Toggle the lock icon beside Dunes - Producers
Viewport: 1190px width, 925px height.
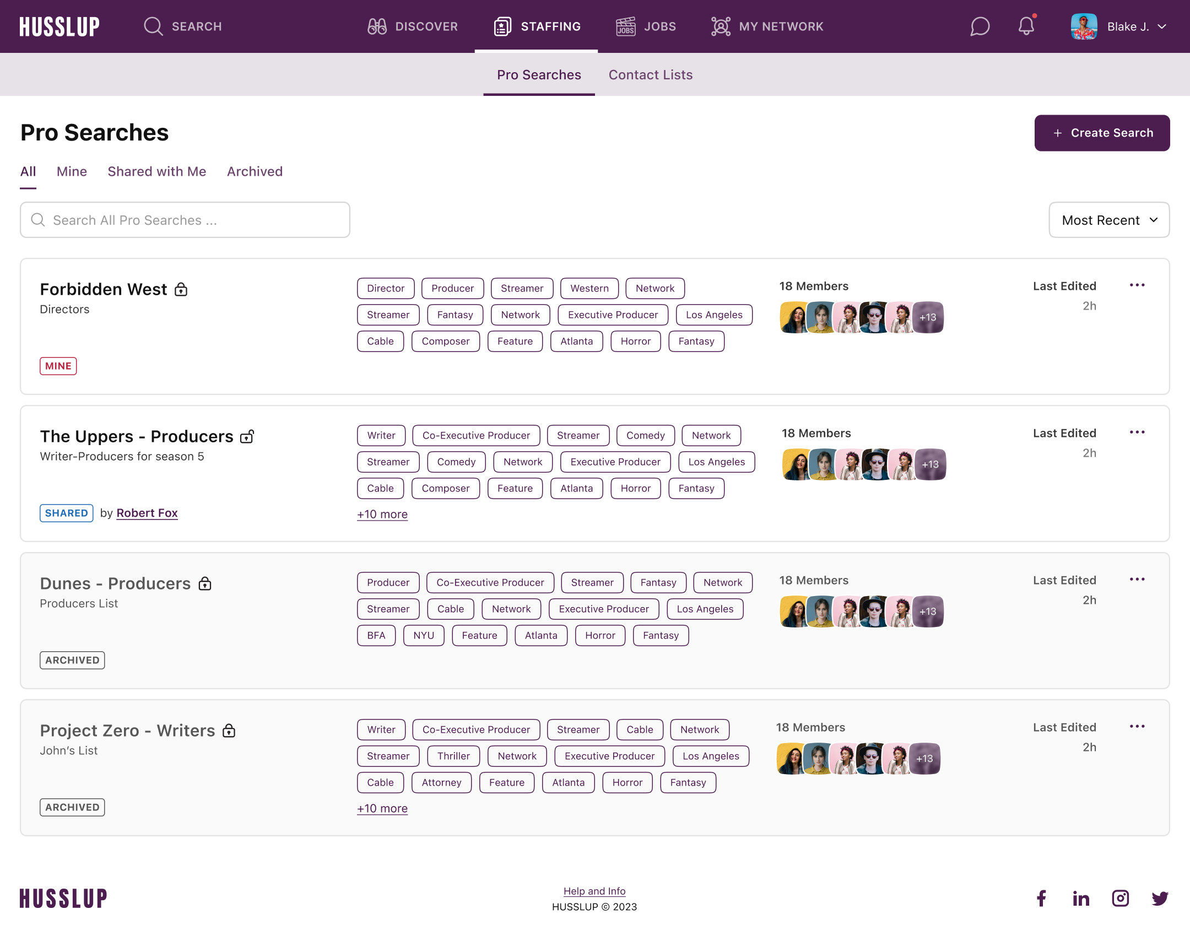click(x=205, y=583)
